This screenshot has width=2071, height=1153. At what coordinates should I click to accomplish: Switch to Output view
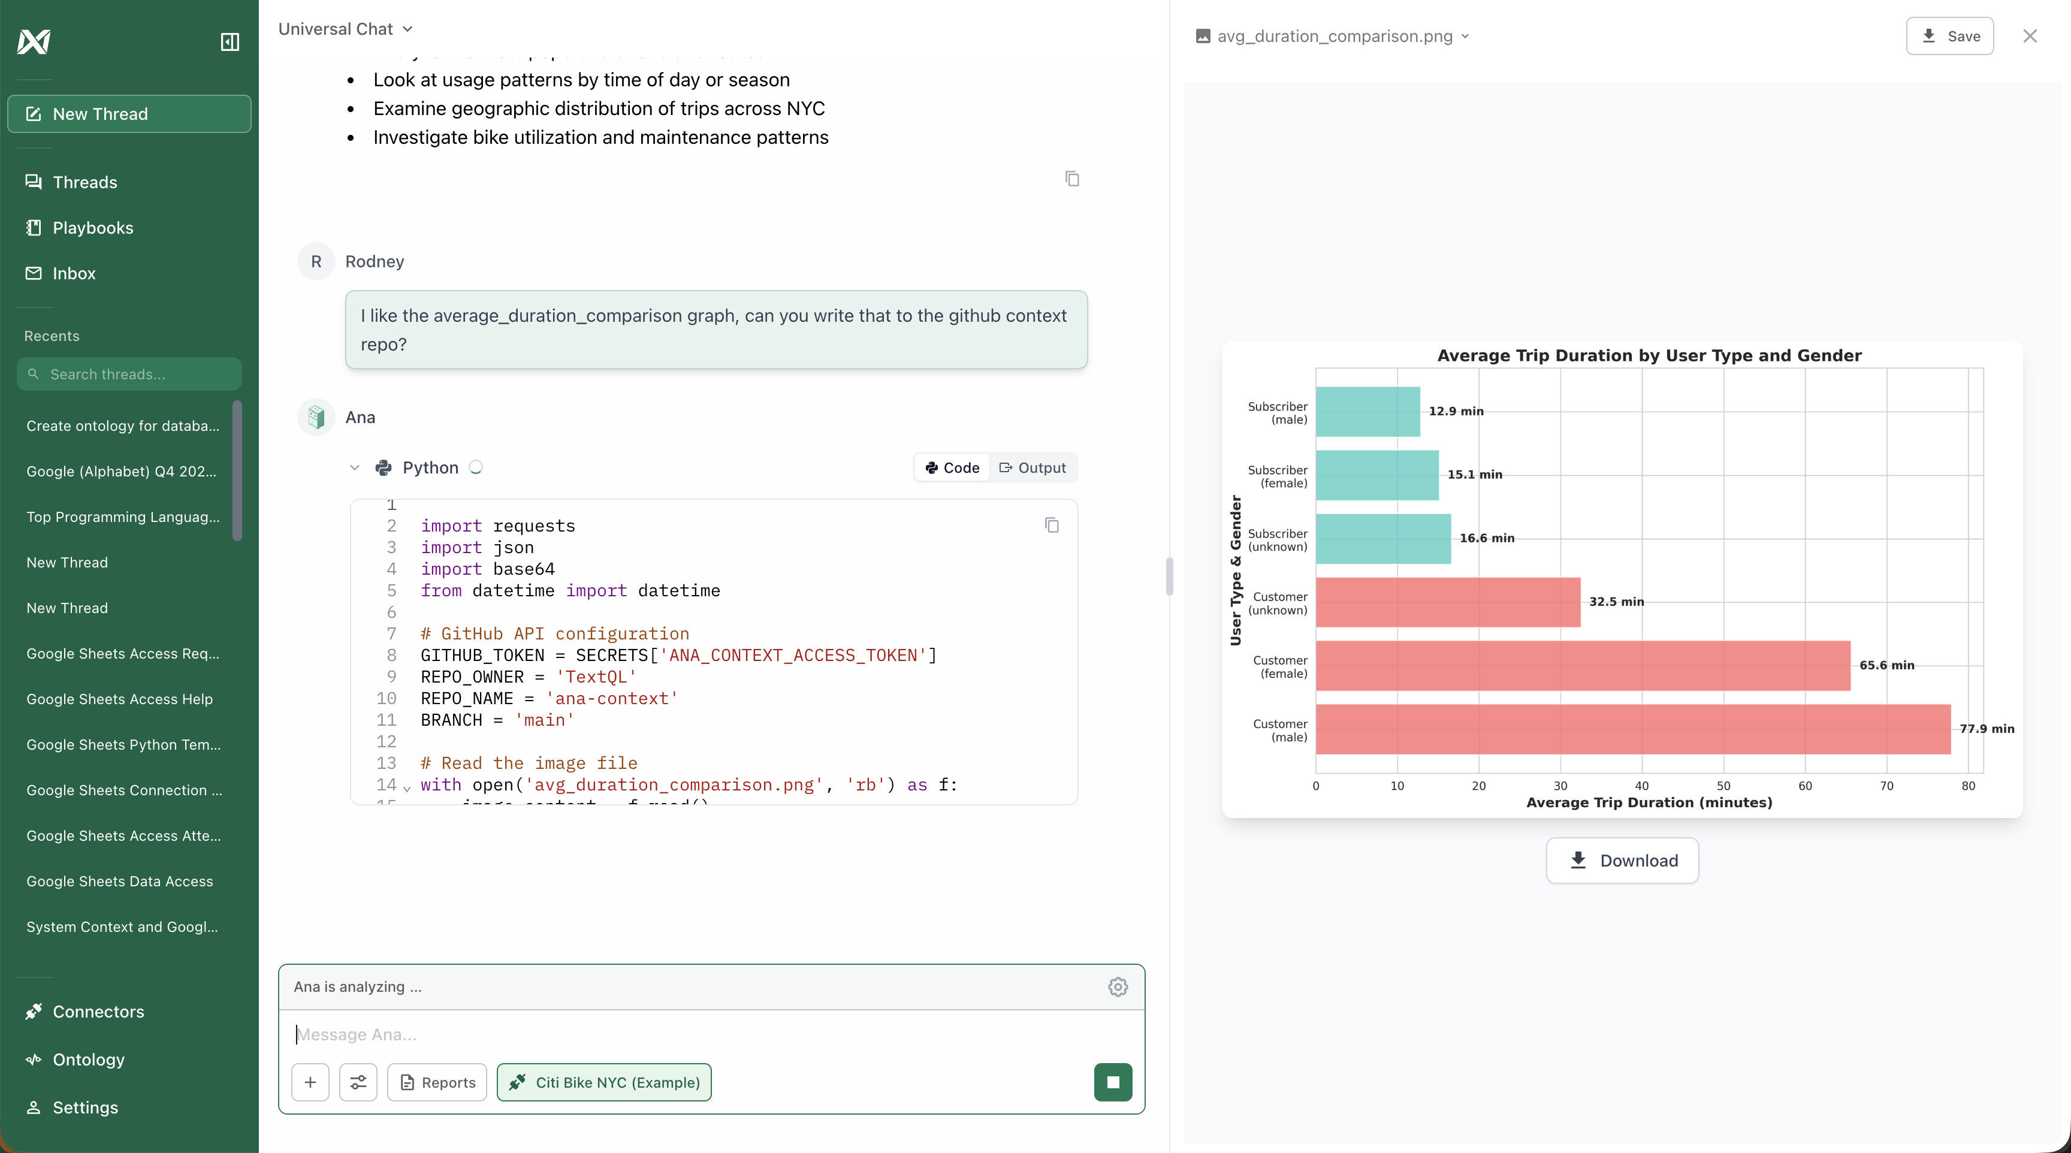(x=1033, y=468)
